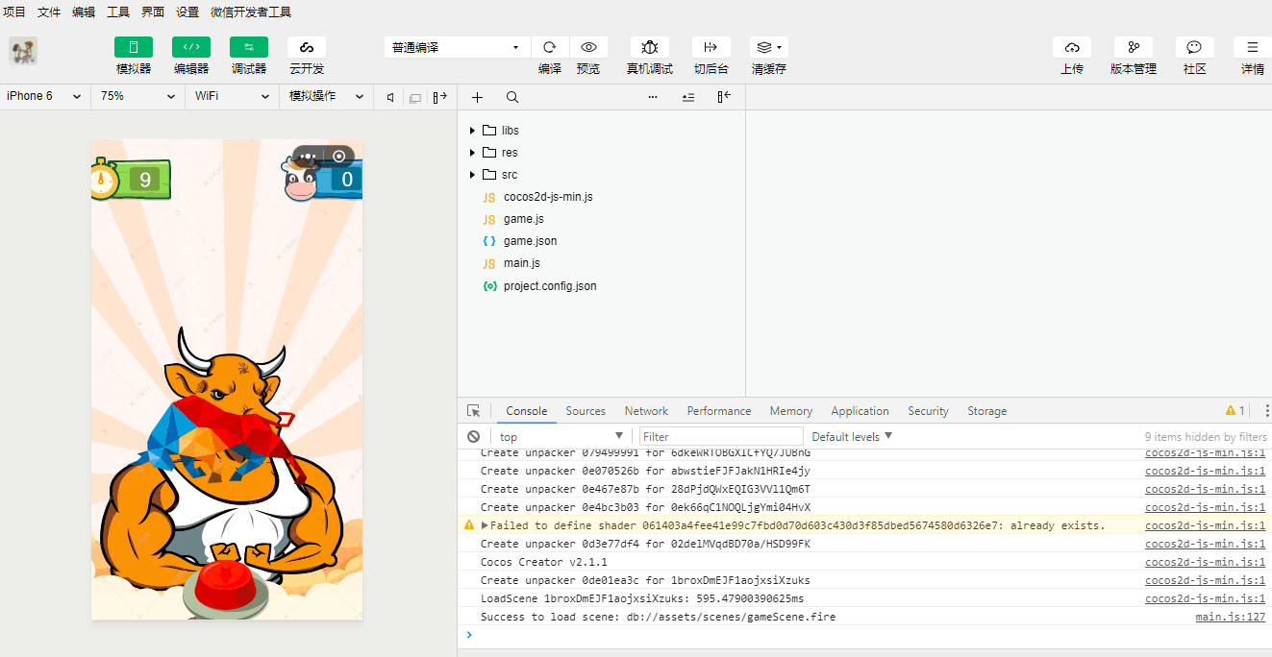
Task: Expand the src folder
Action: click(x=509, y=175)
